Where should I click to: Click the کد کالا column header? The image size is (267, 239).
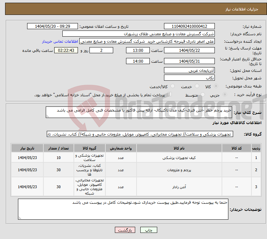pyautogui.click(x=237, y=148)
